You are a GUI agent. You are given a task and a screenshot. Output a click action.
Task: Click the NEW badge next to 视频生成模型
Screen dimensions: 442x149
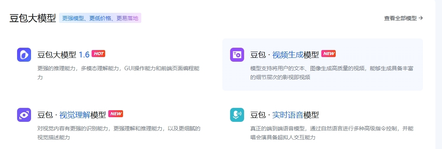pos(328,54)
